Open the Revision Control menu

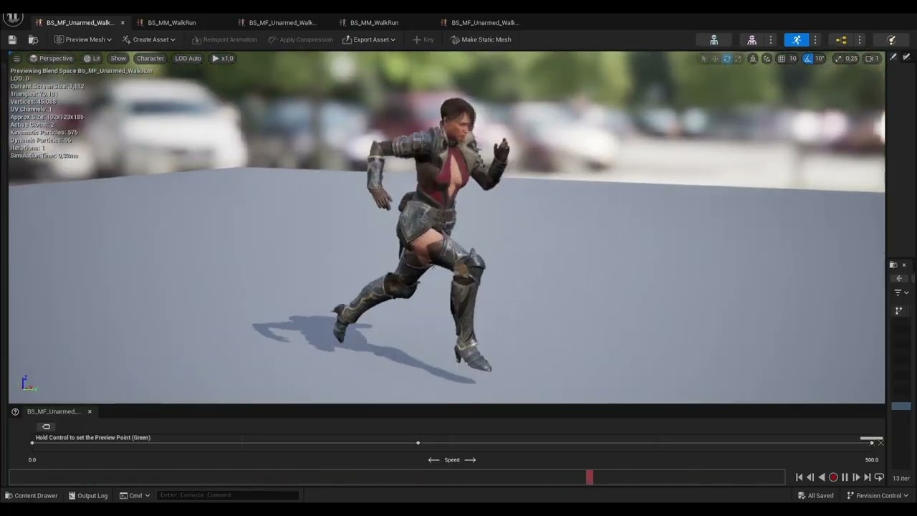coord(878,495)
